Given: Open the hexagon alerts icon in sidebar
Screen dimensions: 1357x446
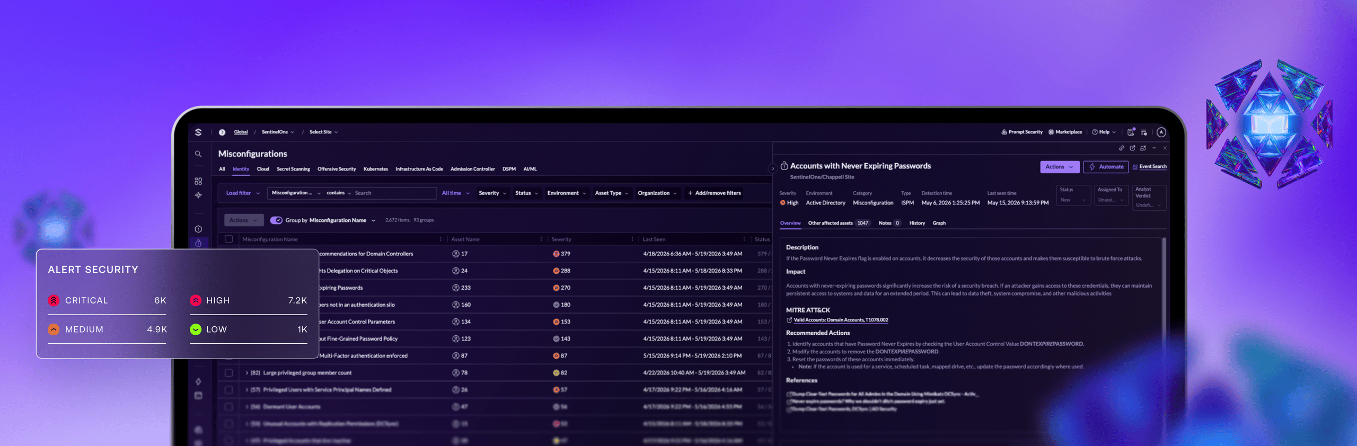Looking at the screenshot, I should click(x=198, y=229).
